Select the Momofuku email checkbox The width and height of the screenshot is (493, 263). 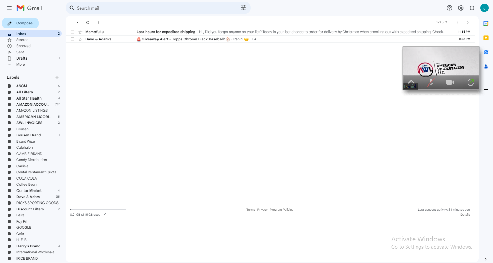(x=72, y=32)
